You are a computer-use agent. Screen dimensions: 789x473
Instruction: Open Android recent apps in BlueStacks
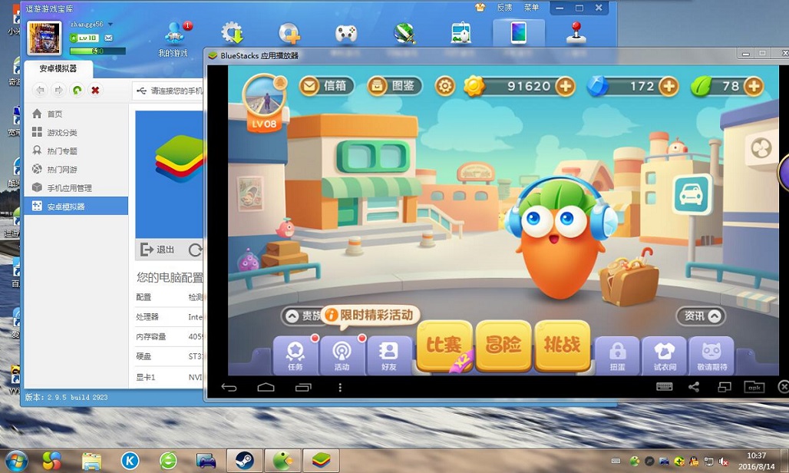pyautogui.click(x=303, y=387)
